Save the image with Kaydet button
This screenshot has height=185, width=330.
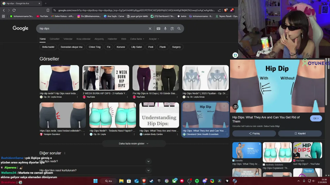tap(300, 133)
